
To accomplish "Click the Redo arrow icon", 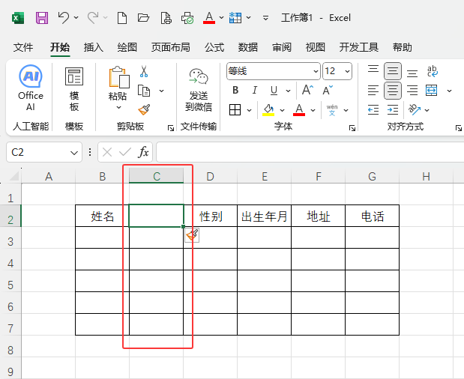I will pyautogui.click(x=93, y=18).
